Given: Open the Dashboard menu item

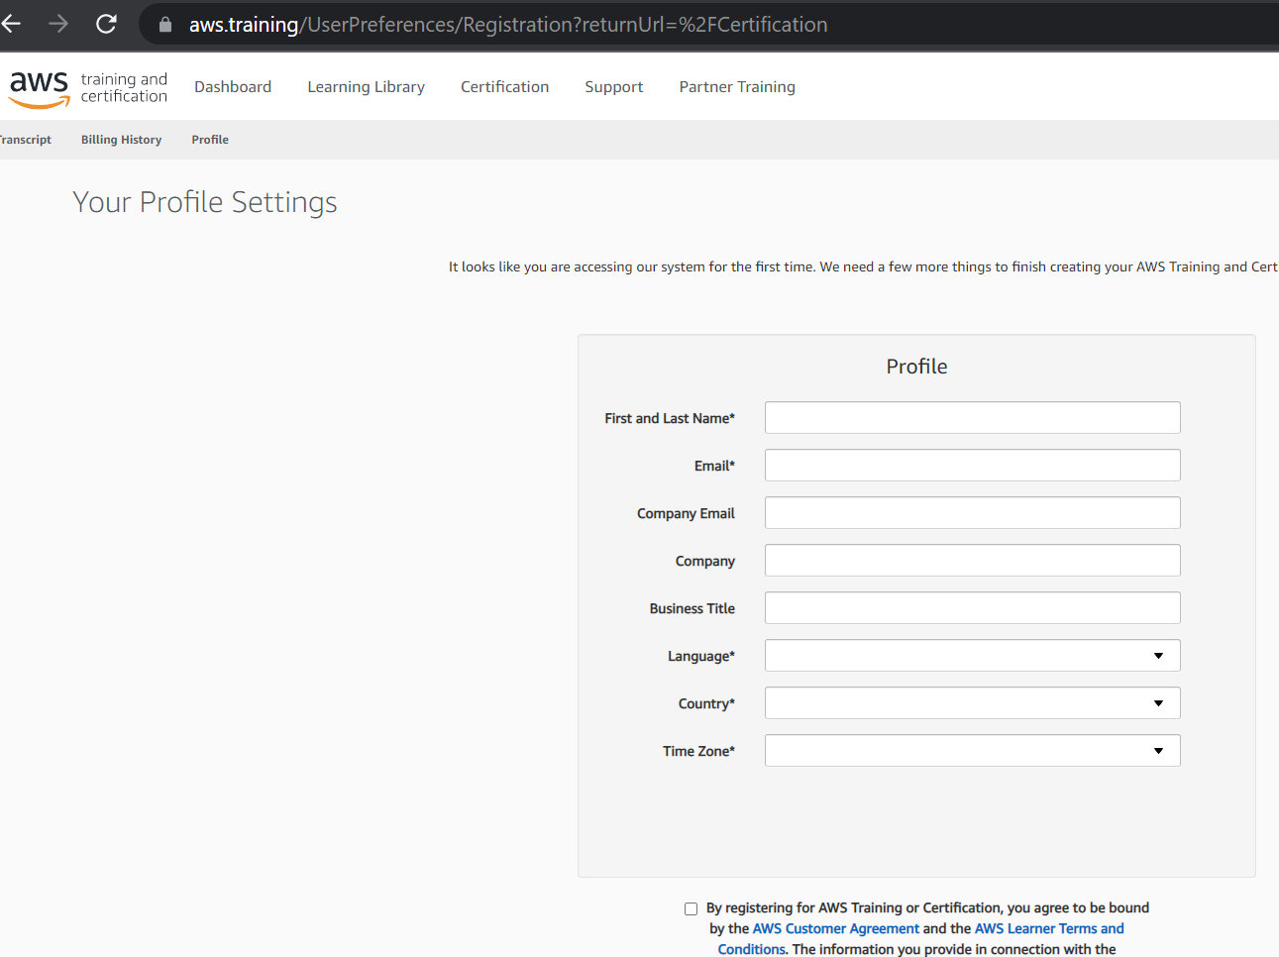Looking at the screenshot, I should point(233,87).
